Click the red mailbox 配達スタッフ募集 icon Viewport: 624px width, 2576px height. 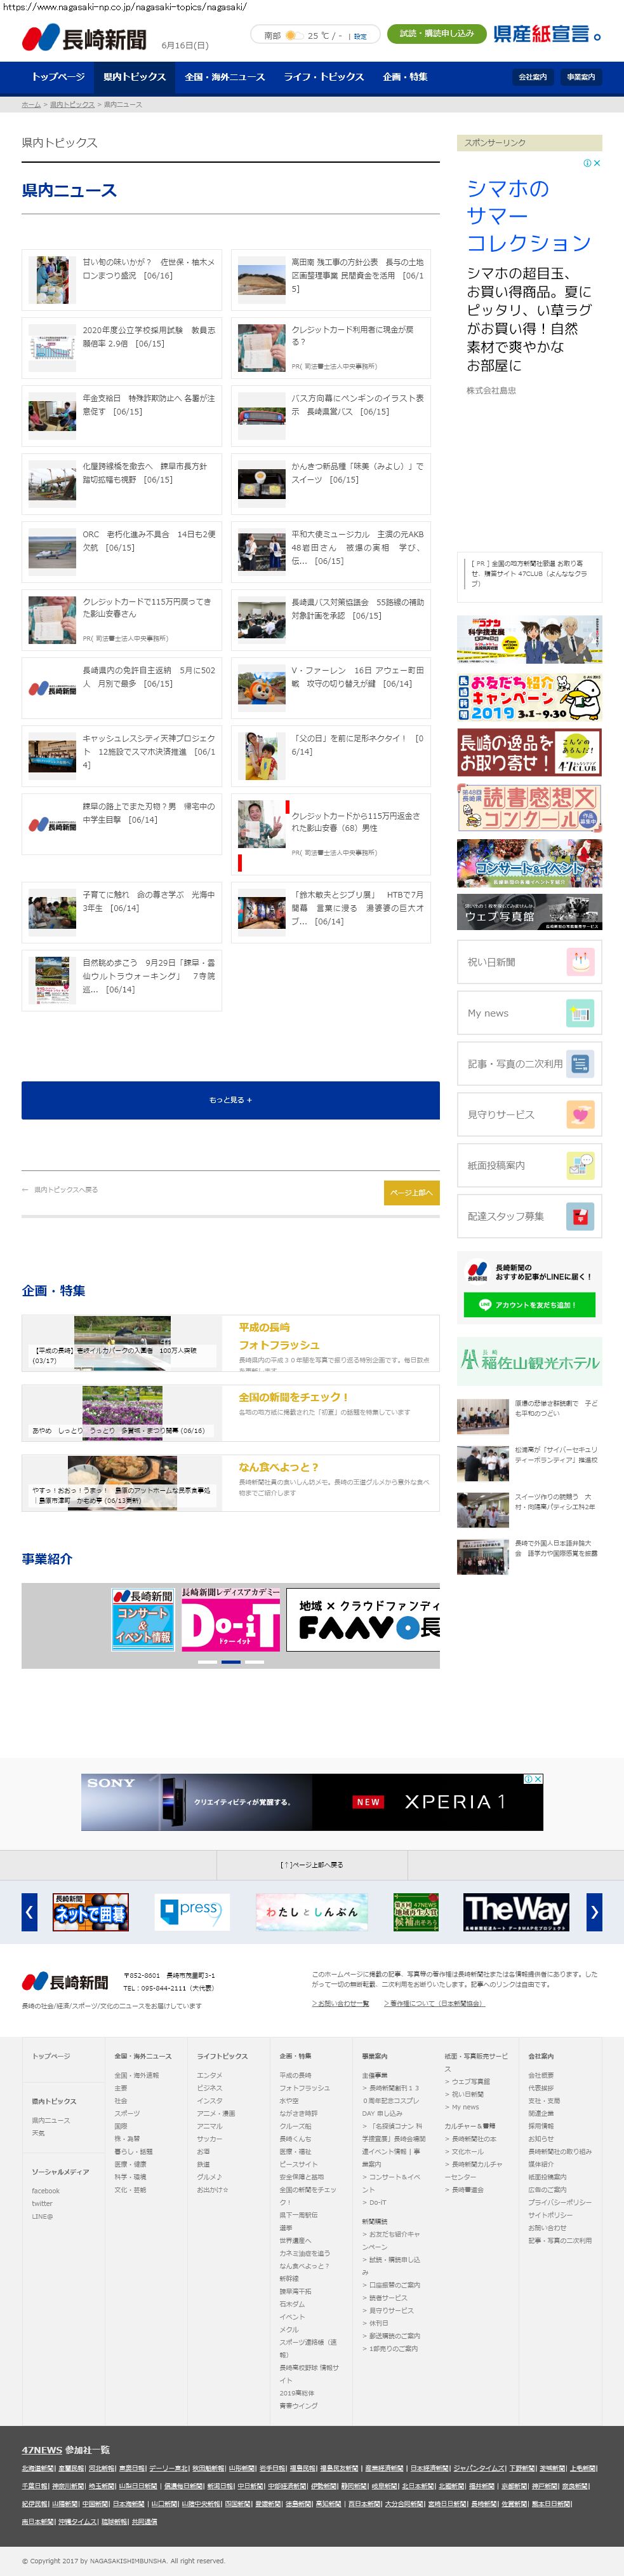click(x=579, y=1216)
